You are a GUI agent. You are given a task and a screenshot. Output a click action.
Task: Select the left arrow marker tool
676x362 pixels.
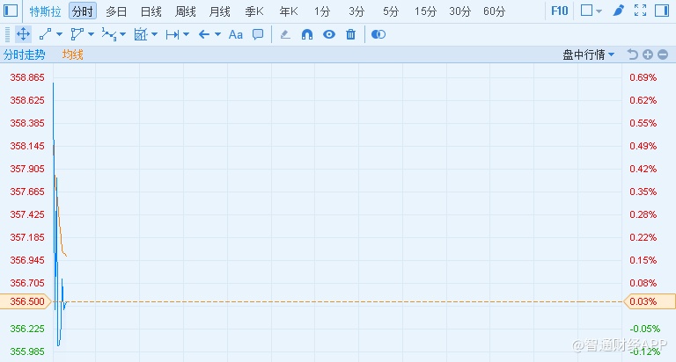point(204,34)
